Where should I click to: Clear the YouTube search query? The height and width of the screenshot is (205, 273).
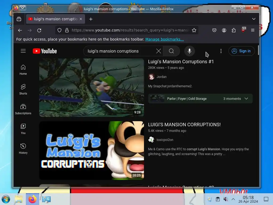[158, 51]
